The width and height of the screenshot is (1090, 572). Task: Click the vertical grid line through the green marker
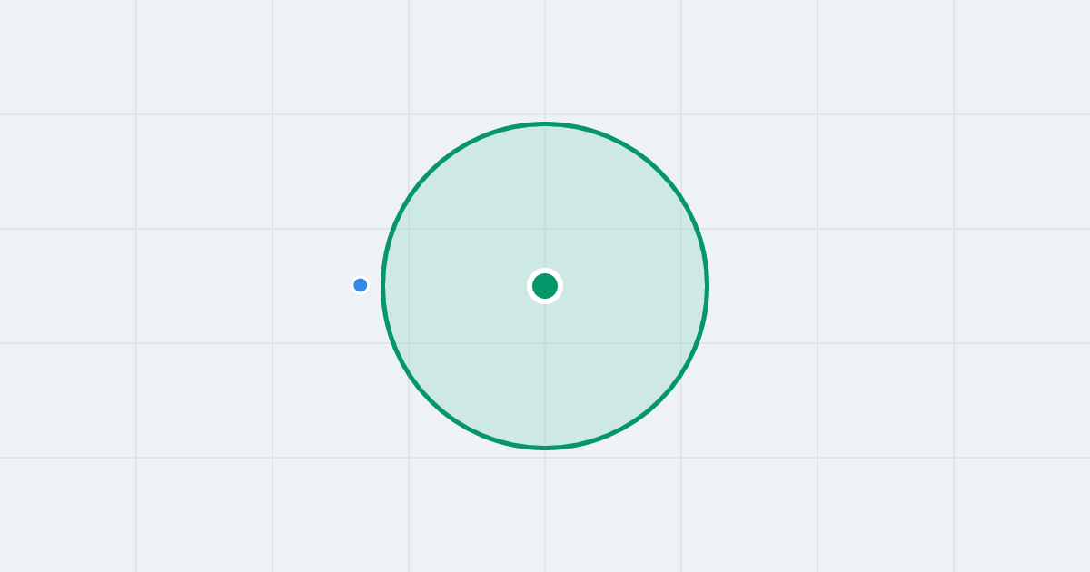[545, 54]
